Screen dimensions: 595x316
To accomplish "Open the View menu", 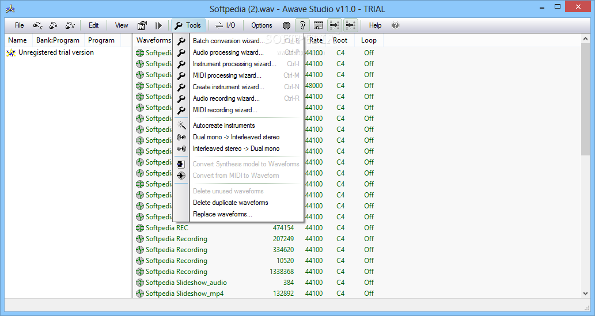I will 122,25.
